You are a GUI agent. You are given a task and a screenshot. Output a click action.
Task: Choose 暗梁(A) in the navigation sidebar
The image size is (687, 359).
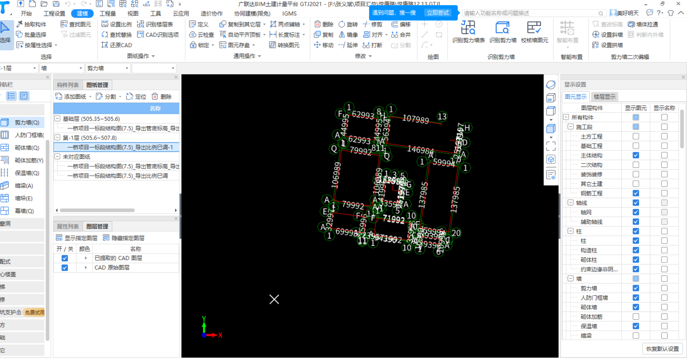(x=22, y=186)
